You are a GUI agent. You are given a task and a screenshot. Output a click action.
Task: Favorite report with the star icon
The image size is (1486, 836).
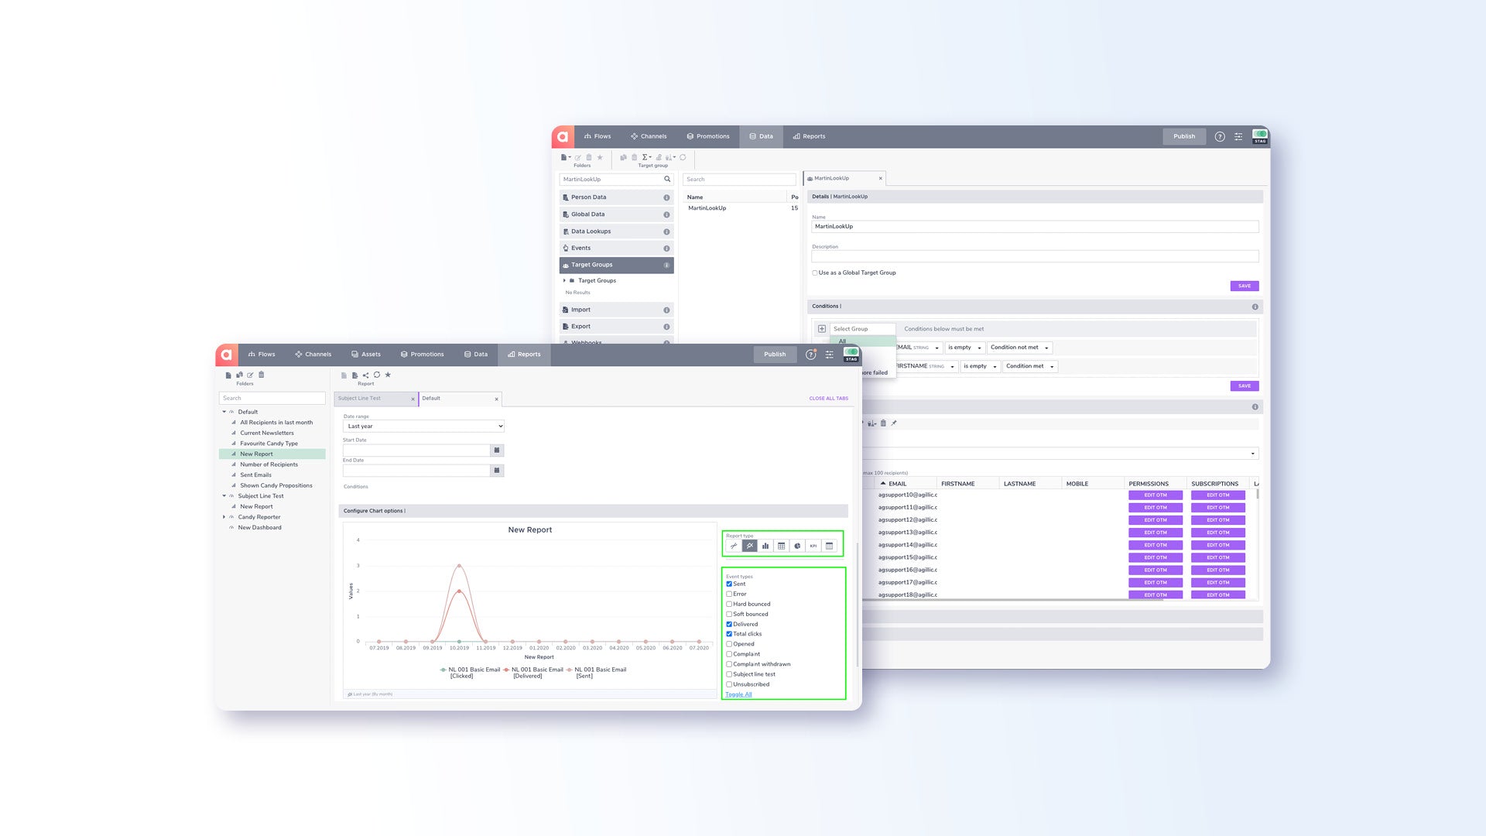(x=388, y=375)
